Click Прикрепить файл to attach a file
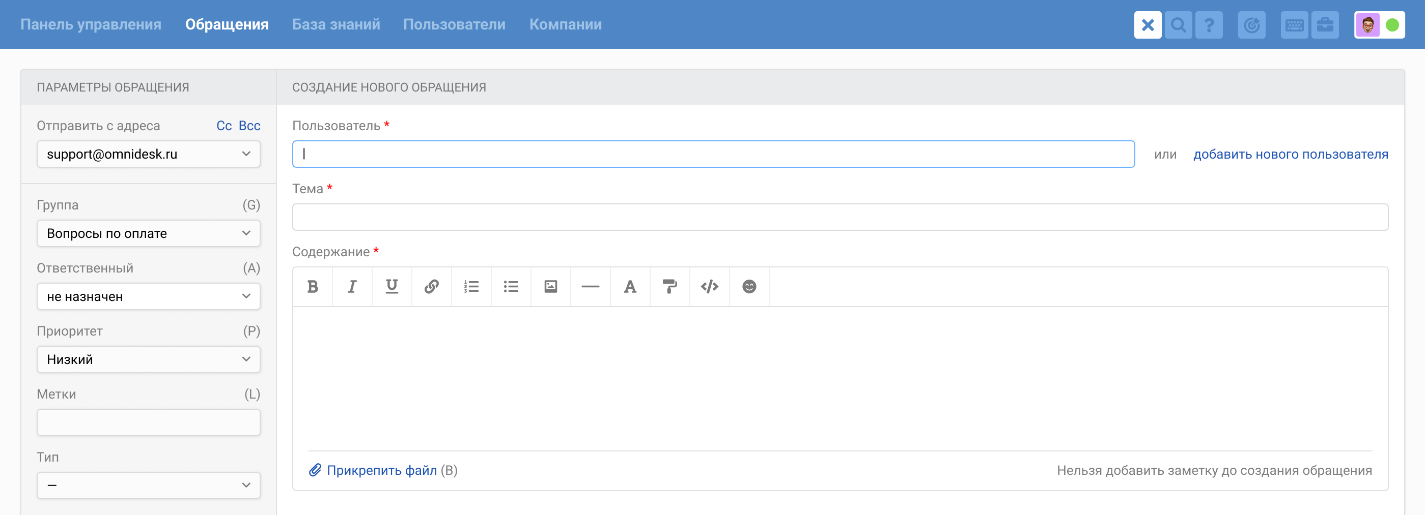 point(381,470)
